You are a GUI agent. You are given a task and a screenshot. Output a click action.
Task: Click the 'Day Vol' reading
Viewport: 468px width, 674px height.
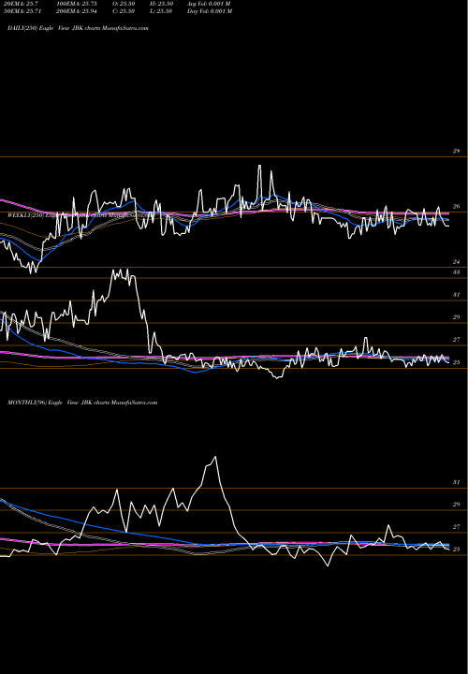(210, 11)
